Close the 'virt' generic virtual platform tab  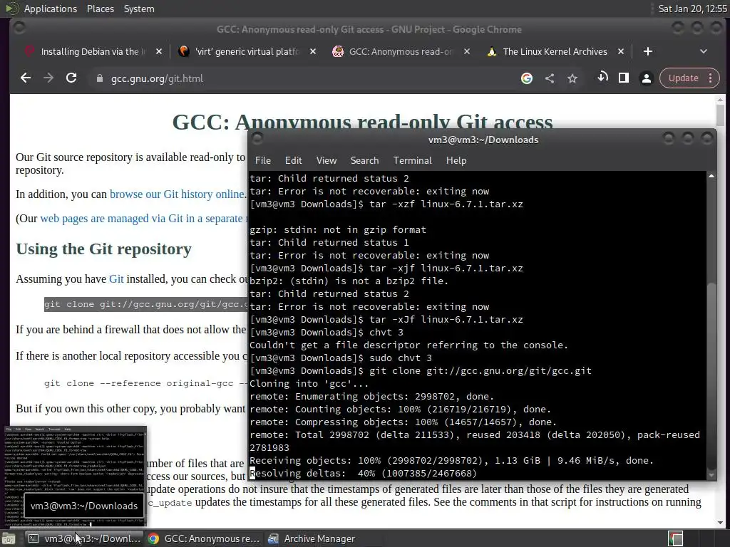pos(313,51)
